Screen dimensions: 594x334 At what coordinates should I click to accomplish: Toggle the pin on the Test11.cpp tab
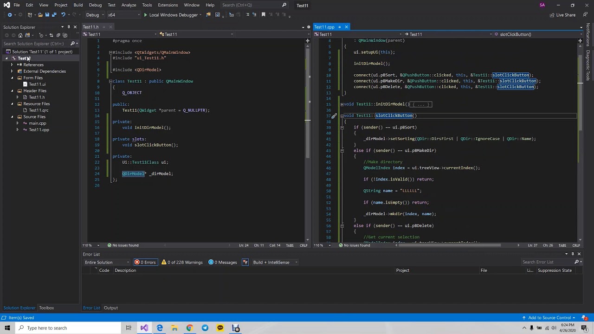pyautogui.click(x=339, y=27)
